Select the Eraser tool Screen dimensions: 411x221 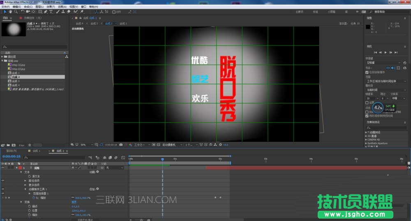click(69, 12)
